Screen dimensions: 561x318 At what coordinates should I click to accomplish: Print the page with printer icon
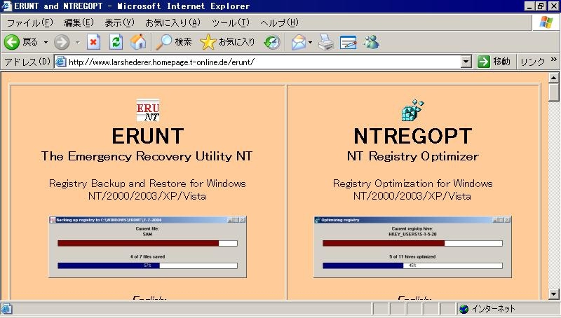tap(326, 42)
